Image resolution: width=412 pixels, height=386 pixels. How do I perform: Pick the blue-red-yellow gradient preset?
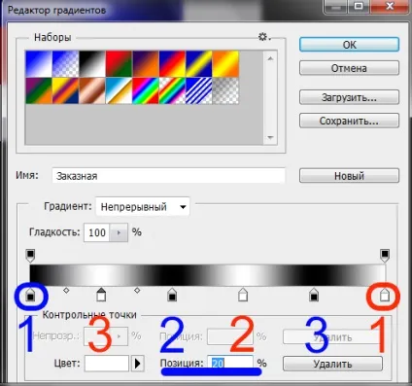172,64
